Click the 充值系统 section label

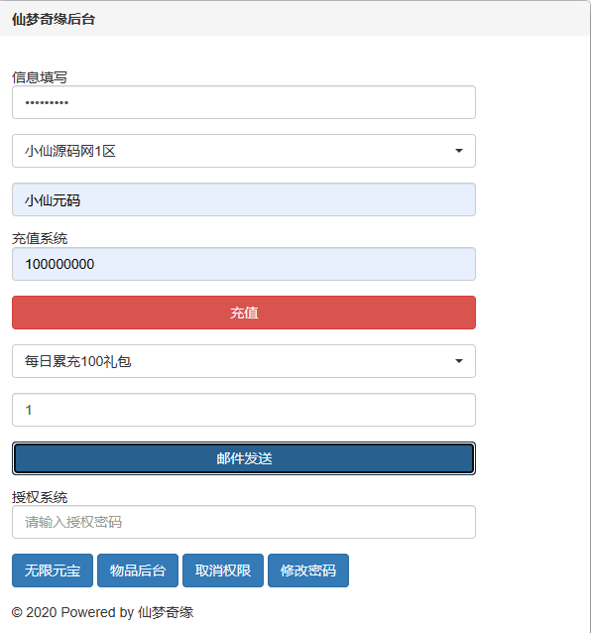pos(40,238)
